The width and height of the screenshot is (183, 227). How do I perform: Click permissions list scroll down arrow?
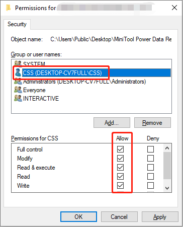(167, 188)
